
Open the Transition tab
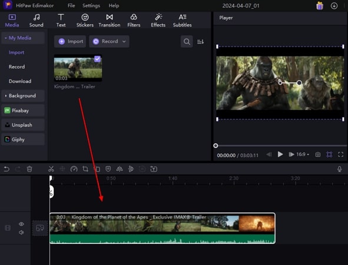pos(110,21)
